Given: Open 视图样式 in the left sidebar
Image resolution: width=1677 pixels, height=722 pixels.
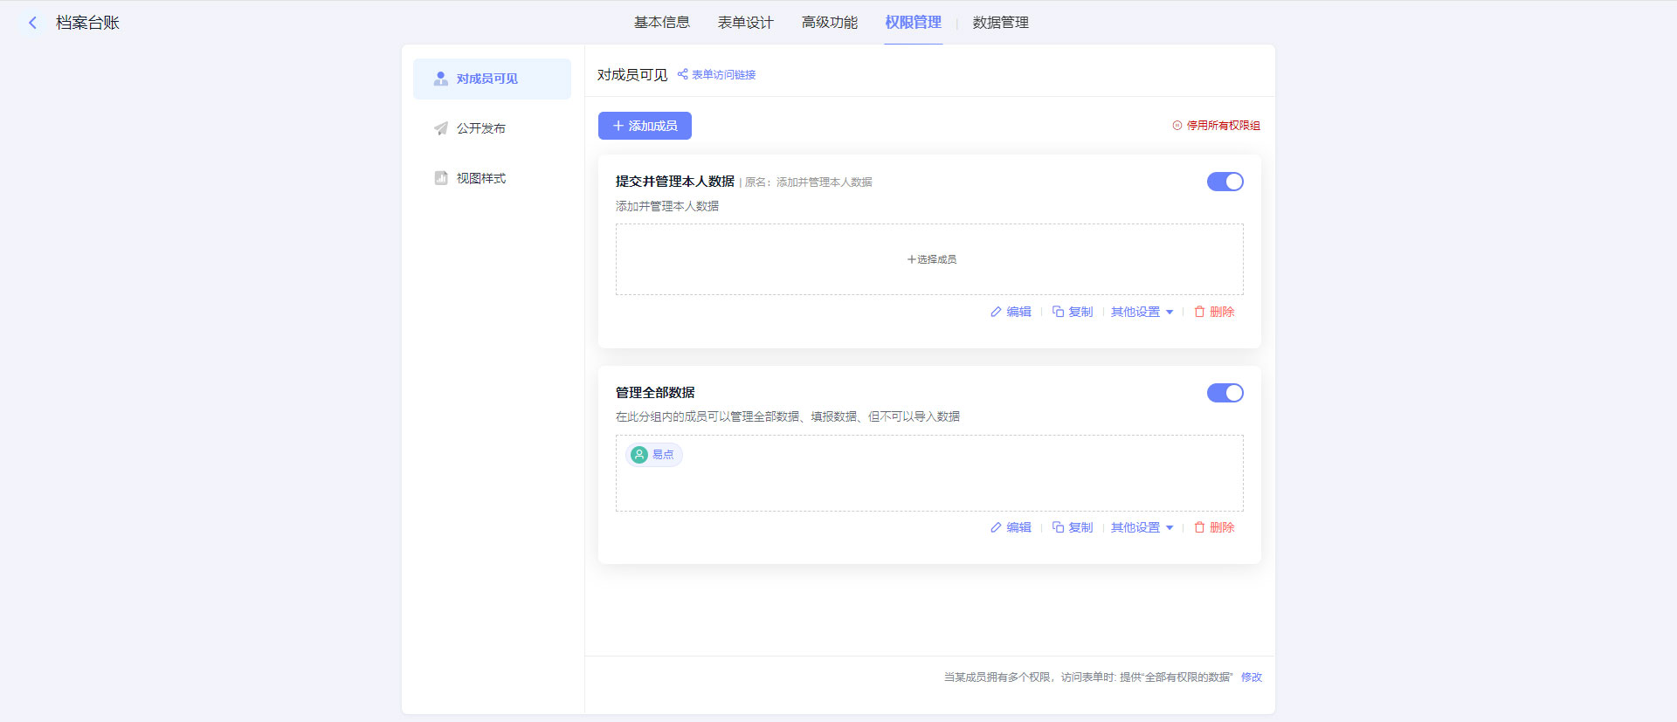Looking at the screenshot, I should 480,178.
